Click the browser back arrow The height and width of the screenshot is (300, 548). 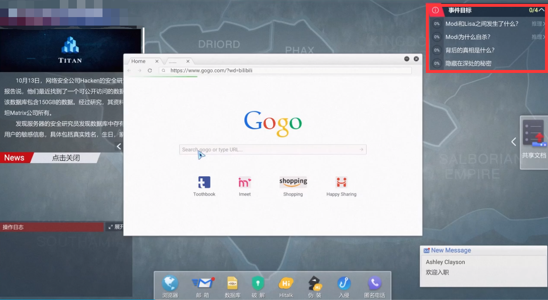click(x=129, y=70)
